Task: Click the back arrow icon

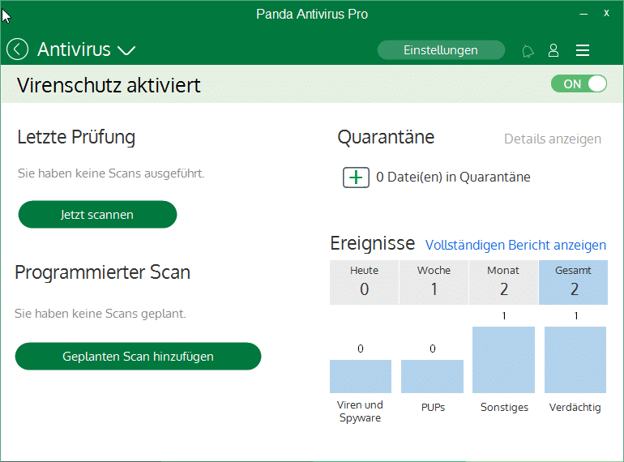Action: [x=17, y=49]
